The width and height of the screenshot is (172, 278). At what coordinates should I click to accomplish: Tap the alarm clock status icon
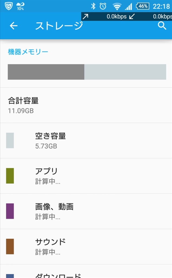[103, 6]
